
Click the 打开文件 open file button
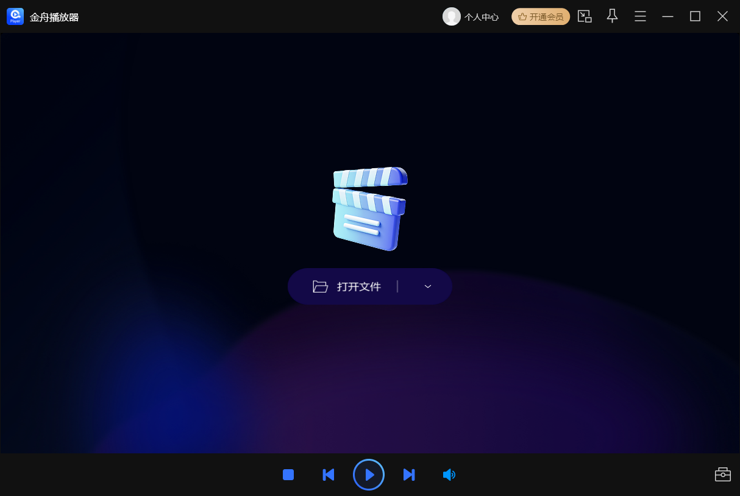coord(347,286)
